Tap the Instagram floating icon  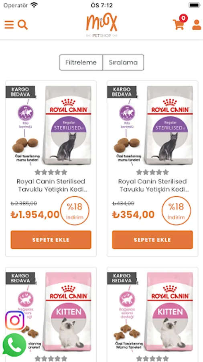click(x=15, y=321)
